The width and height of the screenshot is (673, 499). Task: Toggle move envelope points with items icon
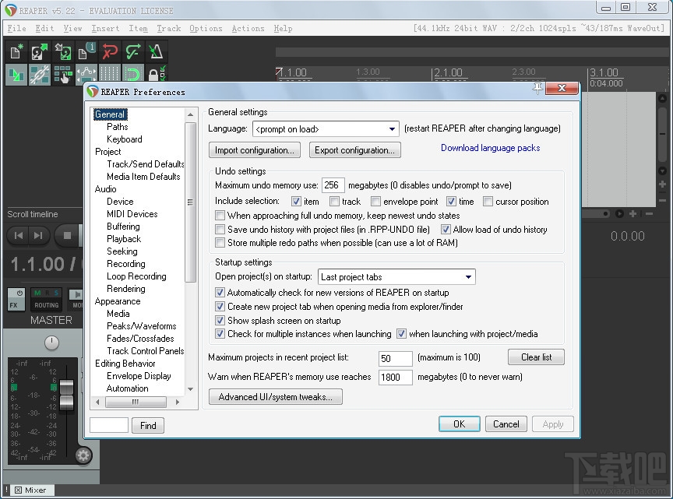coord(86,74)
